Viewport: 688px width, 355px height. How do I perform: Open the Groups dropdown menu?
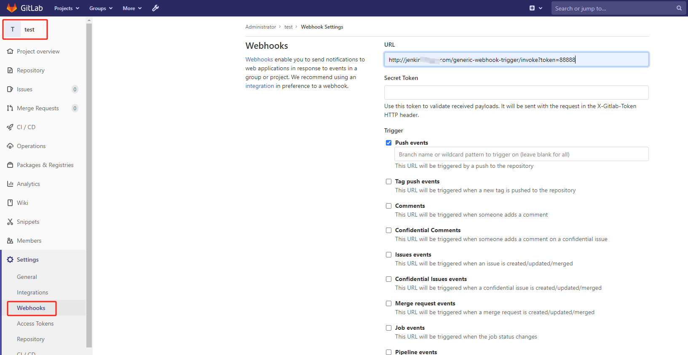101,8
